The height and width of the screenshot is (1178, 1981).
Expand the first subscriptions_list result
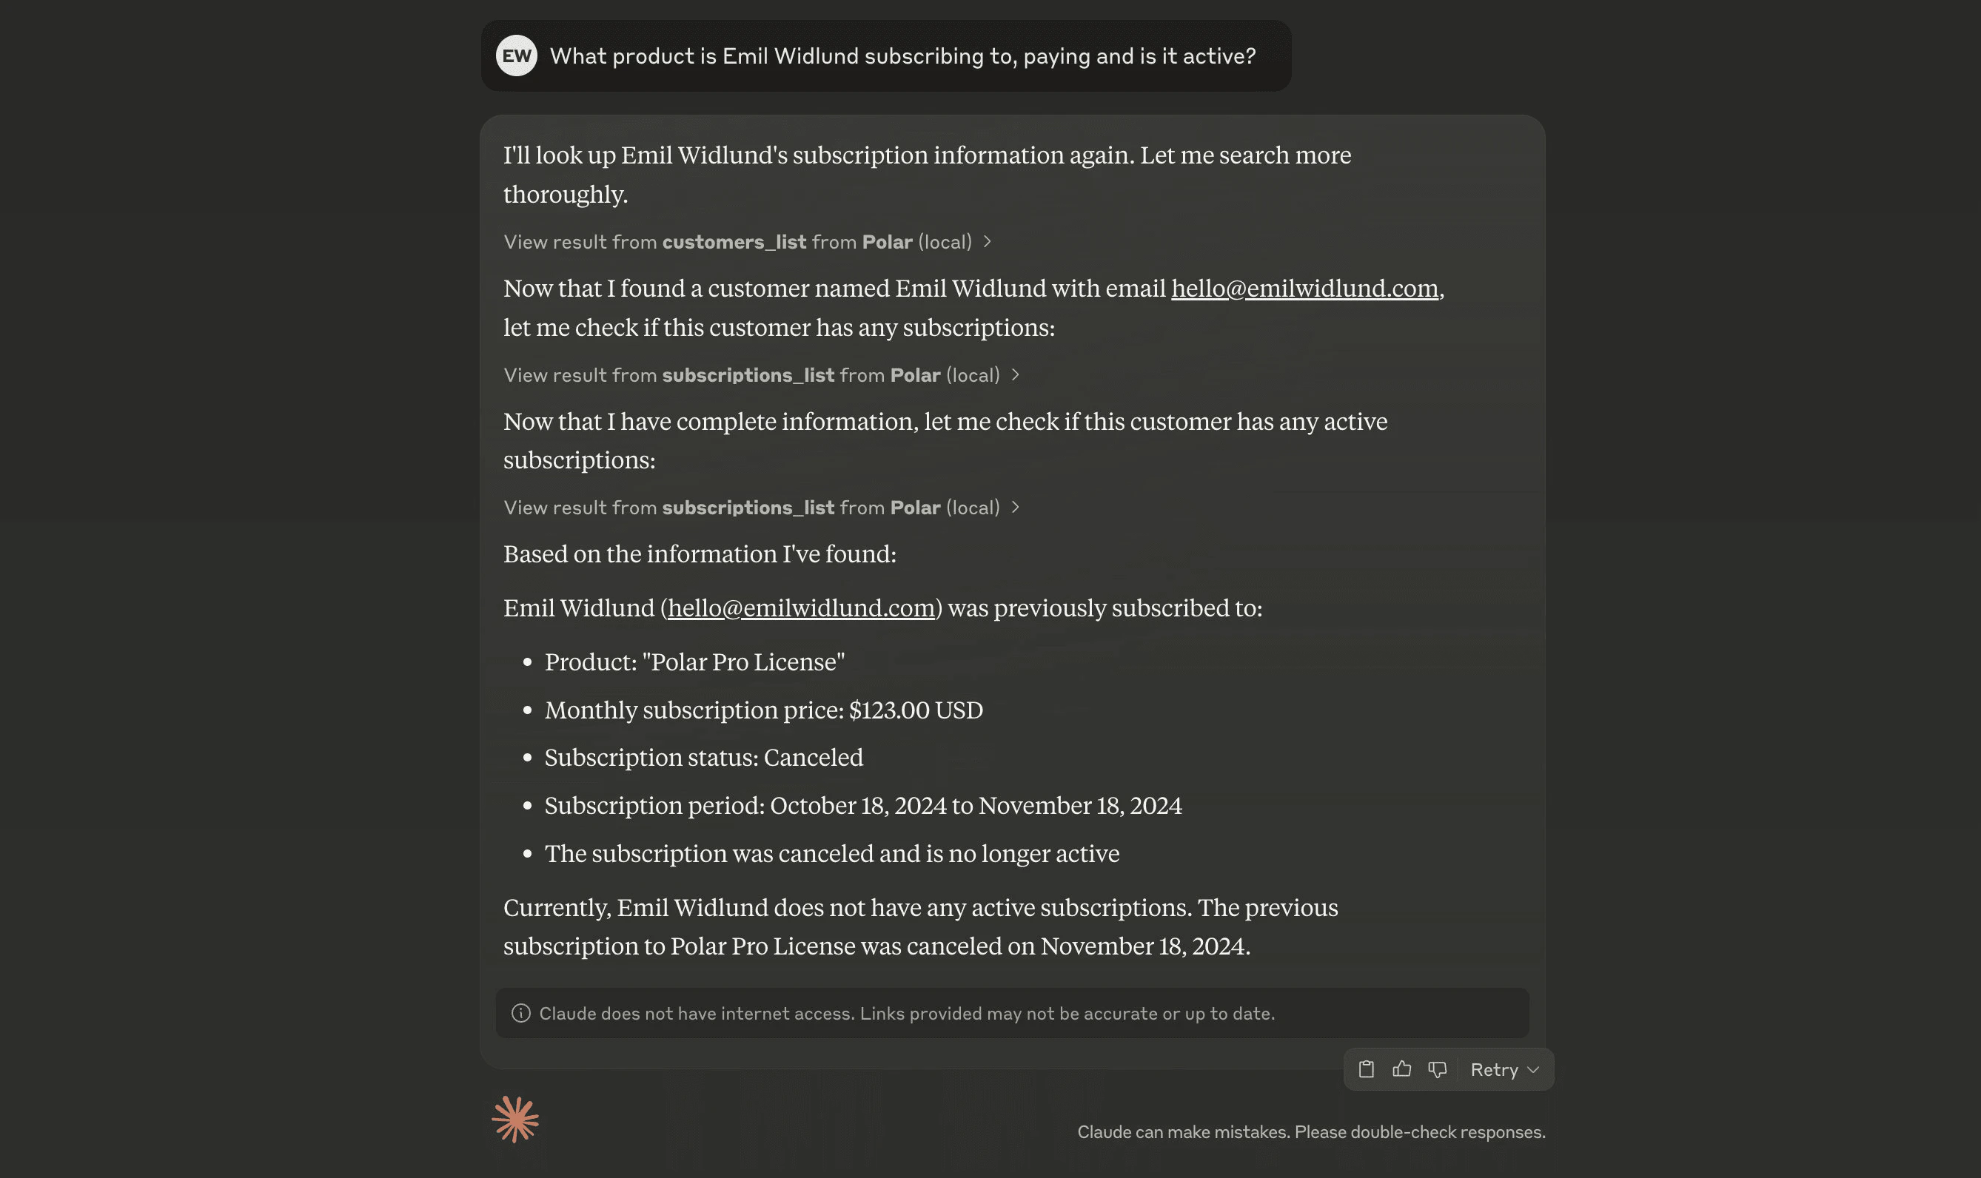coord(760,374)
